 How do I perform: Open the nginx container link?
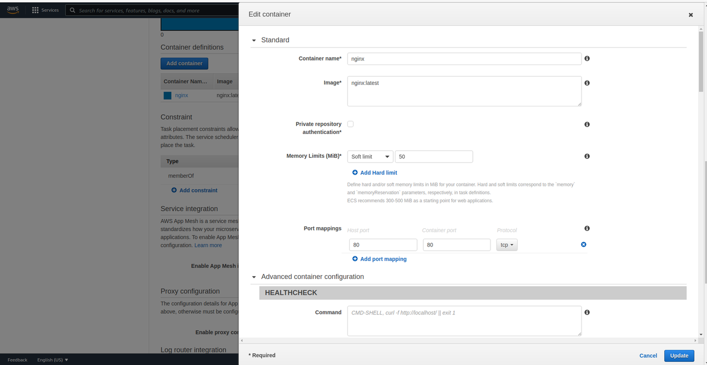click(x=182, y=95)
